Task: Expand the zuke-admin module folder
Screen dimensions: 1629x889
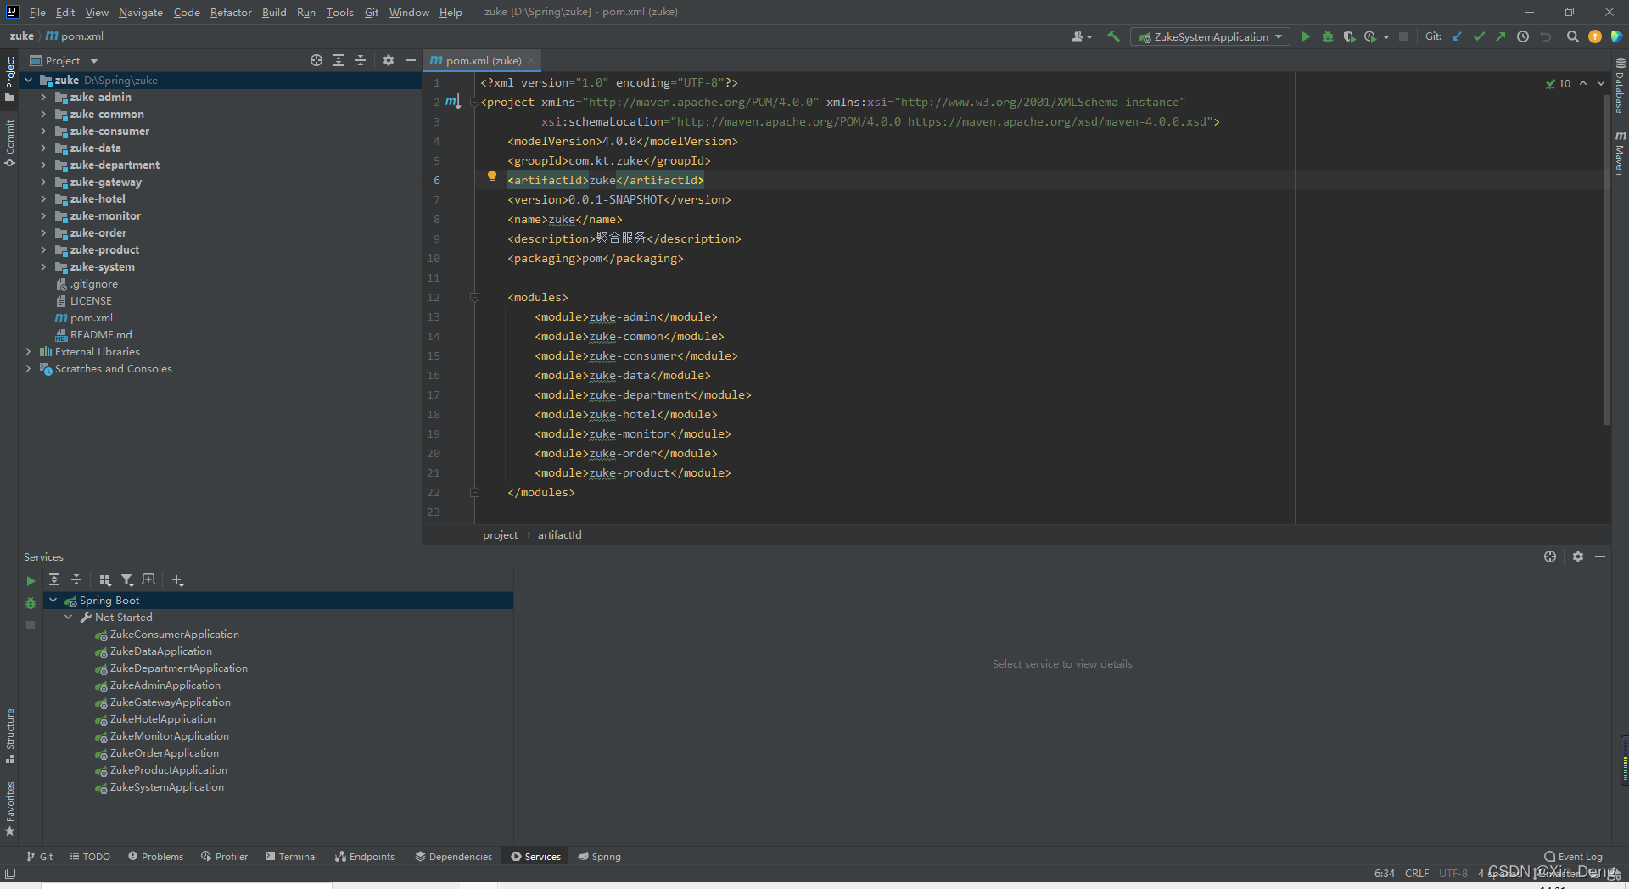Action: [43, 98]
